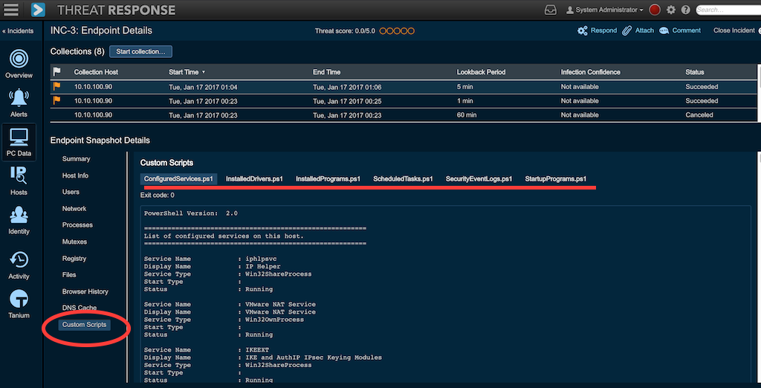The height and width of the screenshot is (388, 761).
Task: Select the Canceled collection row
Action: click(404, 115)
